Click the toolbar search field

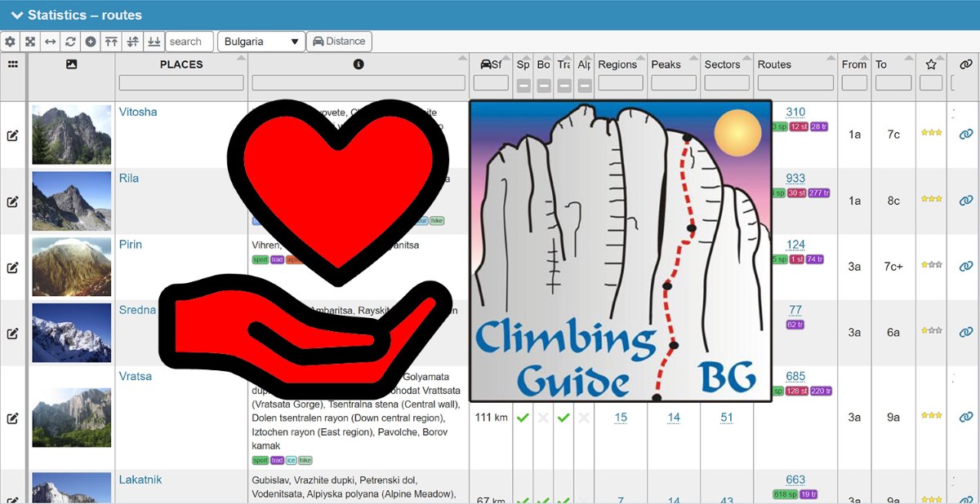click(189, 42)
